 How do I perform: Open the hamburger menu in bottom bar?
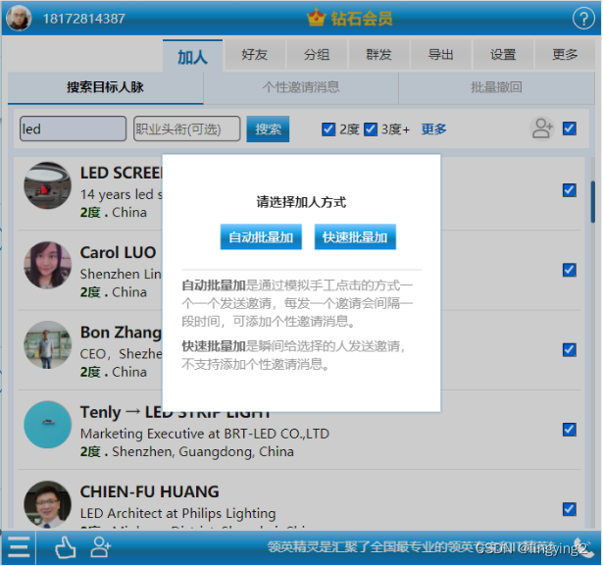click(19, 547)
